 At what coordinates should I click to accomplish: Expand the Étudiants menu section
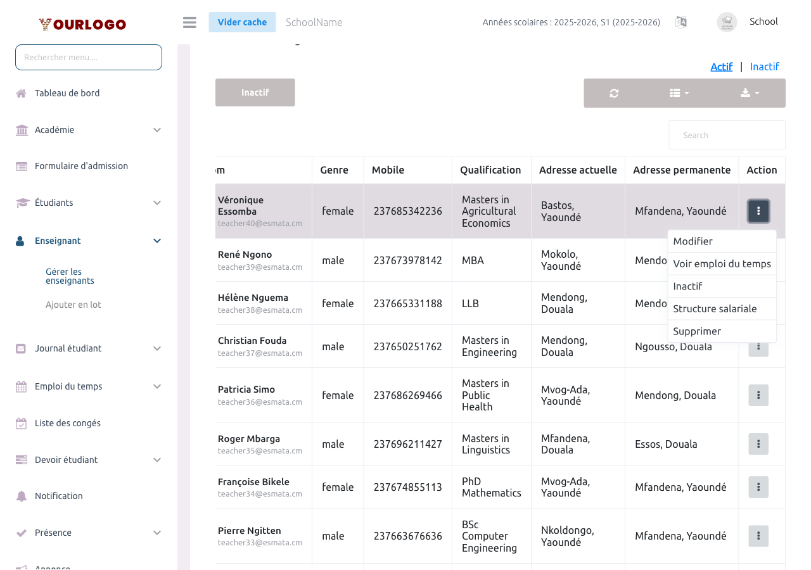(x=89, y=203)
